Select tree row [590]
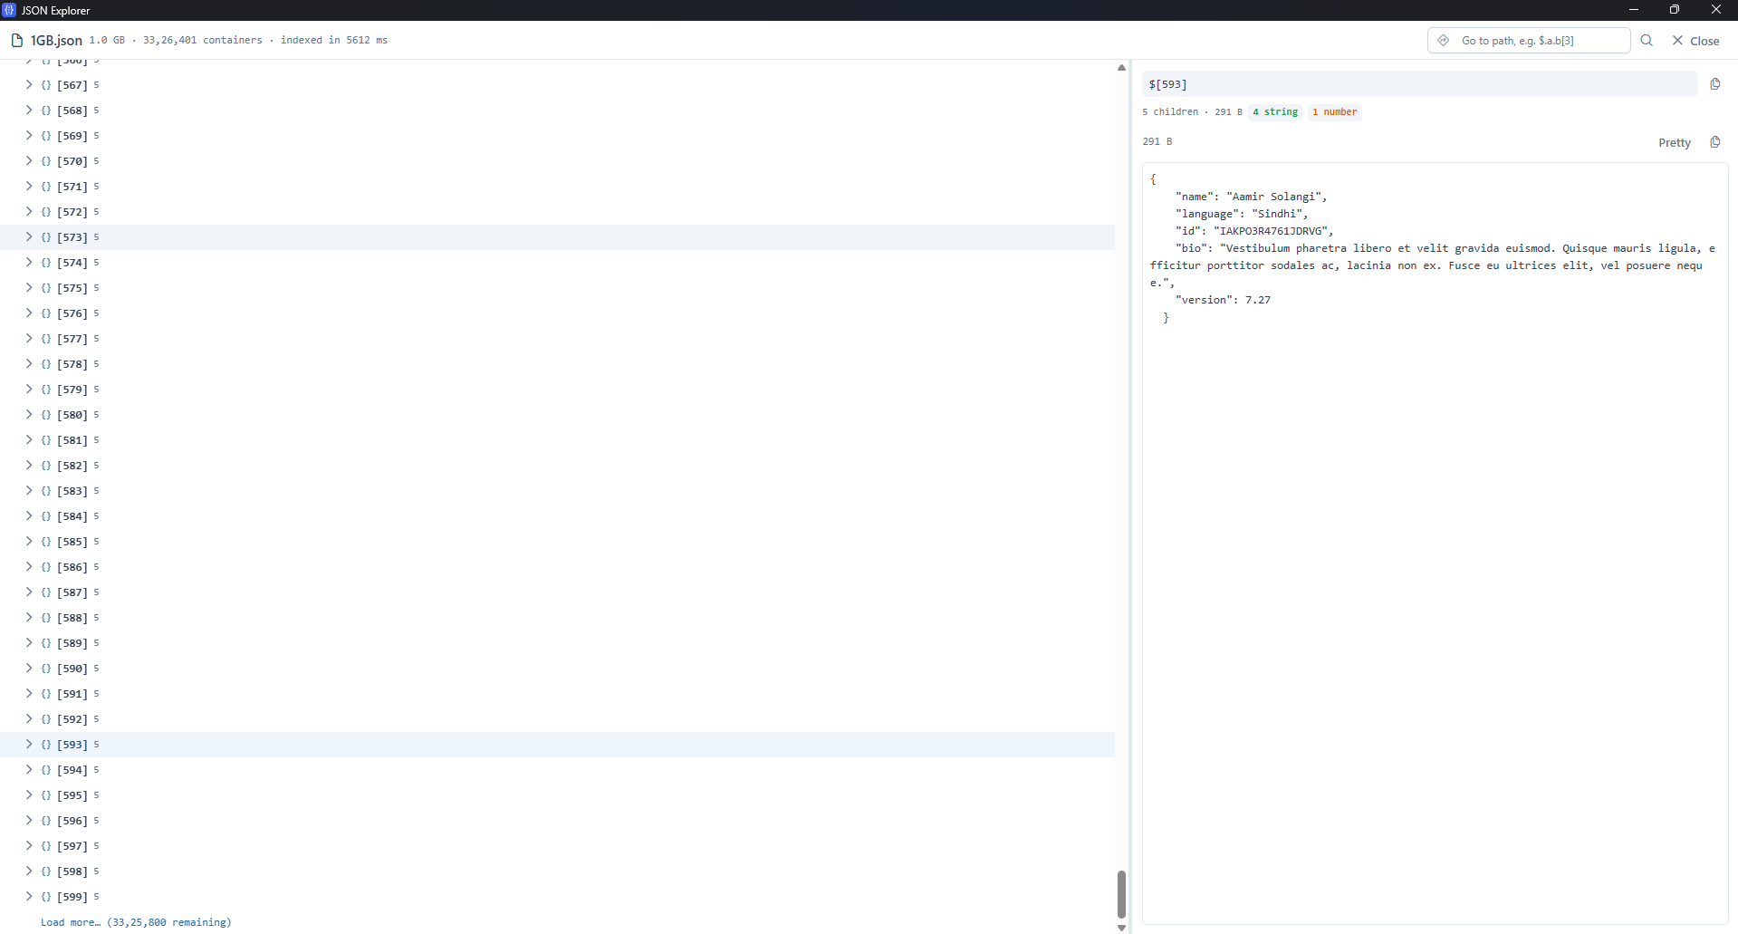 click(557, 669)
